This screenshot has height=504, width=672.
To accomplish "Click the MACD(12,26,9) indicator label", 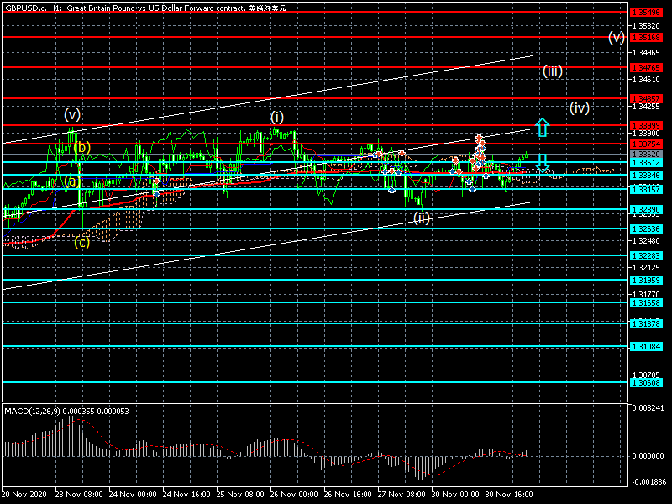I will (x=66, y=411).
